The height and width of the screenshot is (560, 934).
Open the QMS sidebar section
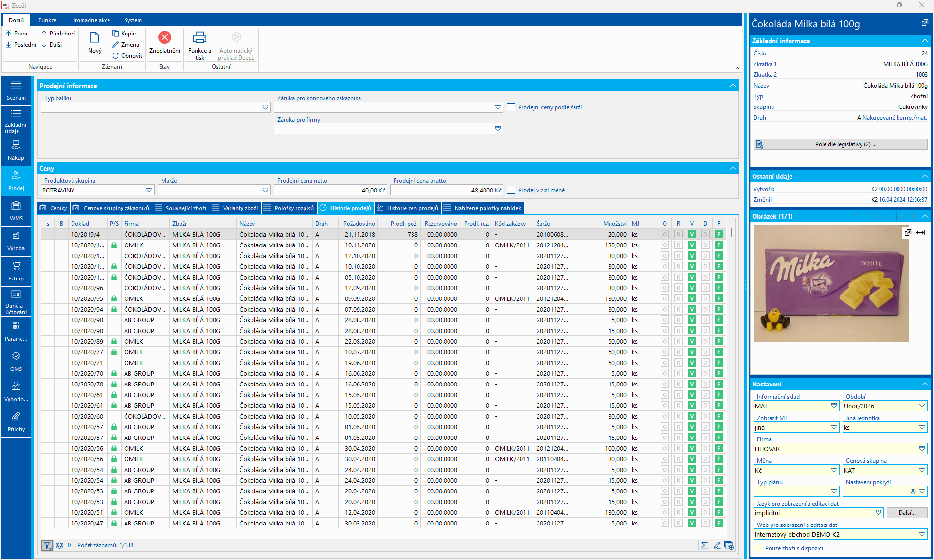click(16, 362)
